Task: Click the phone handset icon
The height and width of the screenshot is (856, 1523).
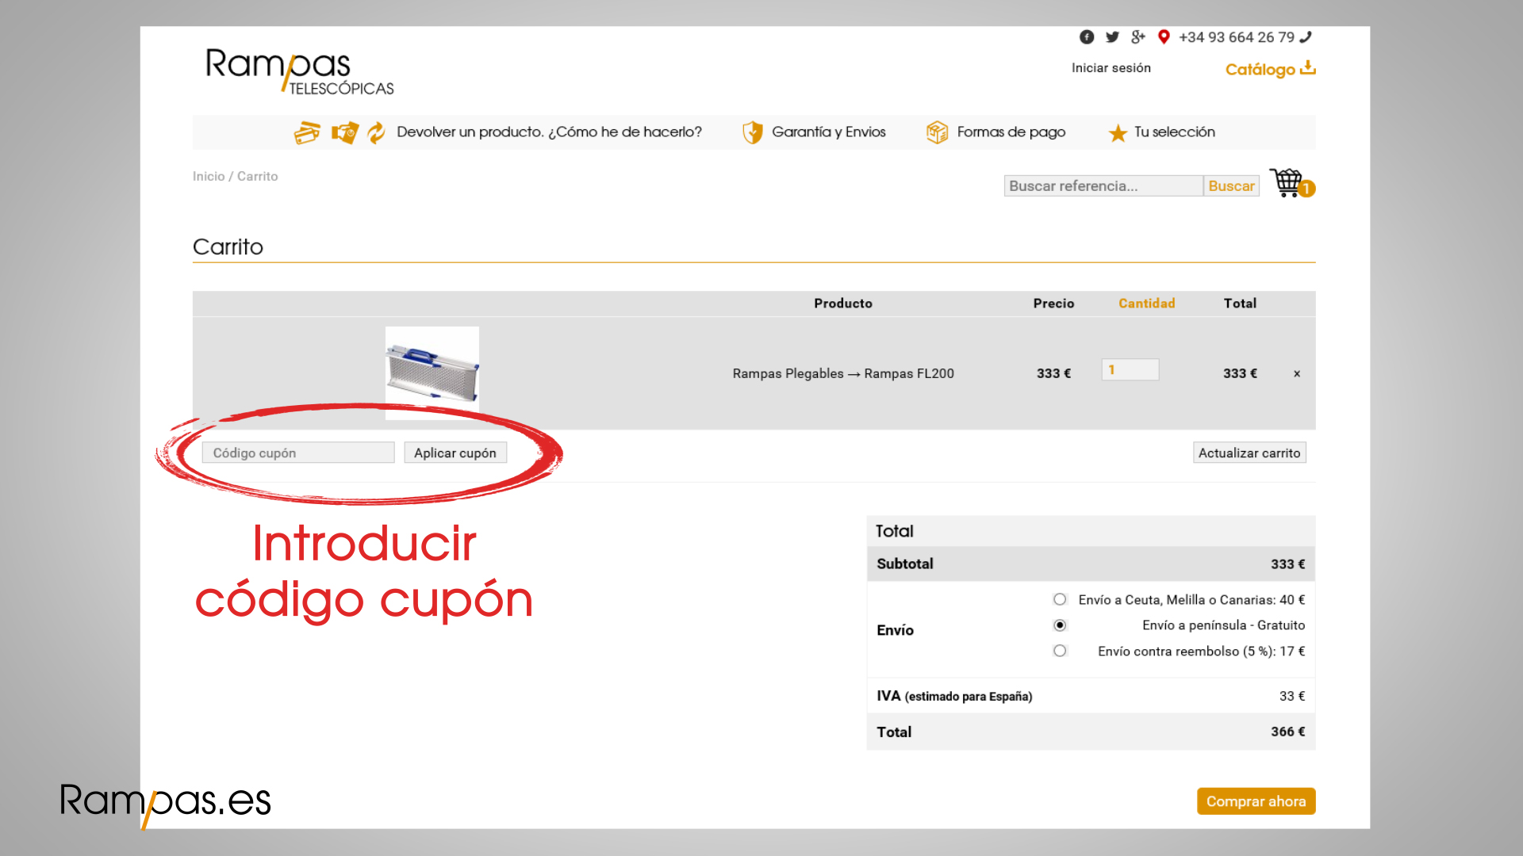Action: pos(1306,37)
